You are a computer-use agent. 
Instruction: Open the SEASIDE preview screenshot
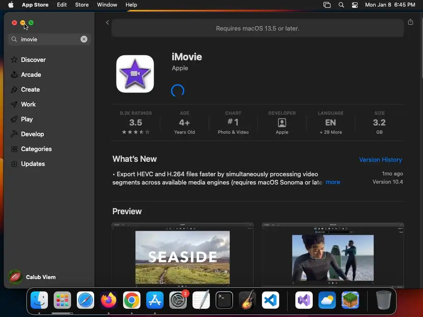click(x=182, y=255)
